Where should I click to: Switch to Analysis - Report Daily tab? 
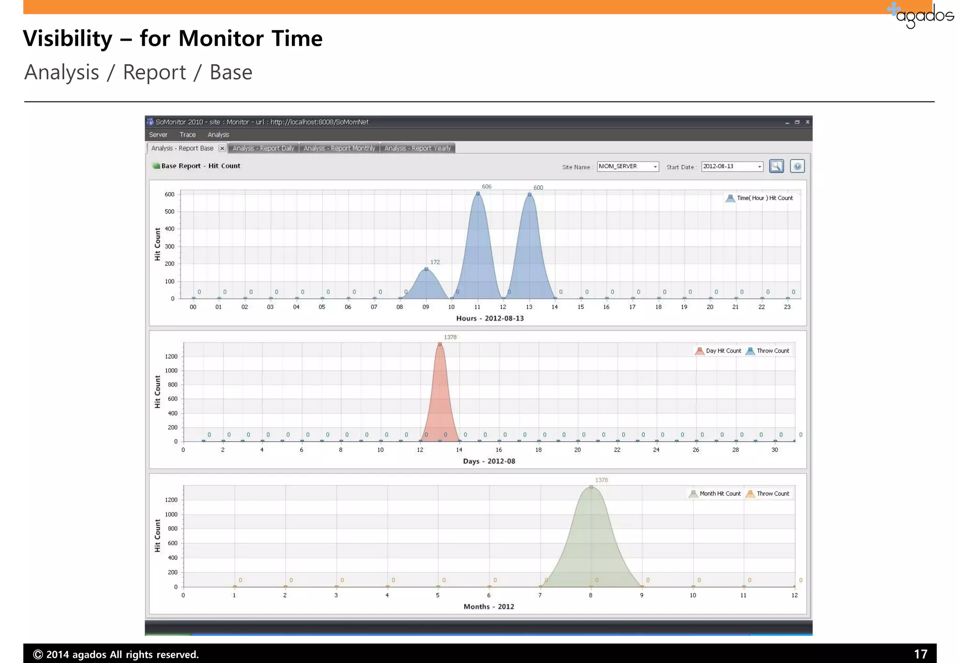click(x=263, y=148)
